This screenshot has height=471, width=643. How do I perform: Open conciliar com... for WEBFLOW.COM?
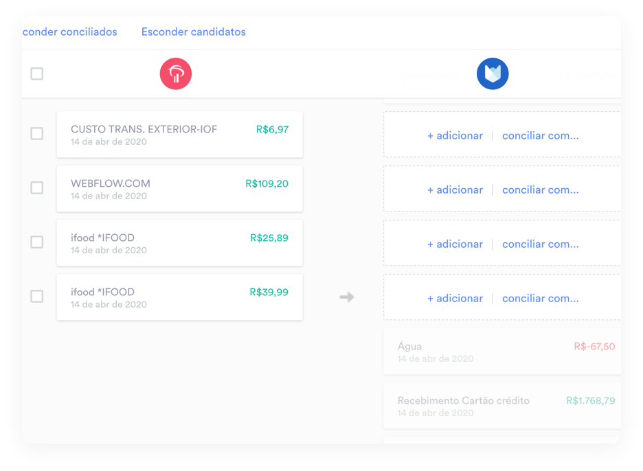[x=540, y=189]
